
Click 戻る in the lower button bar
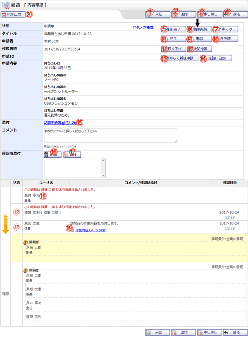coord(235,332)
